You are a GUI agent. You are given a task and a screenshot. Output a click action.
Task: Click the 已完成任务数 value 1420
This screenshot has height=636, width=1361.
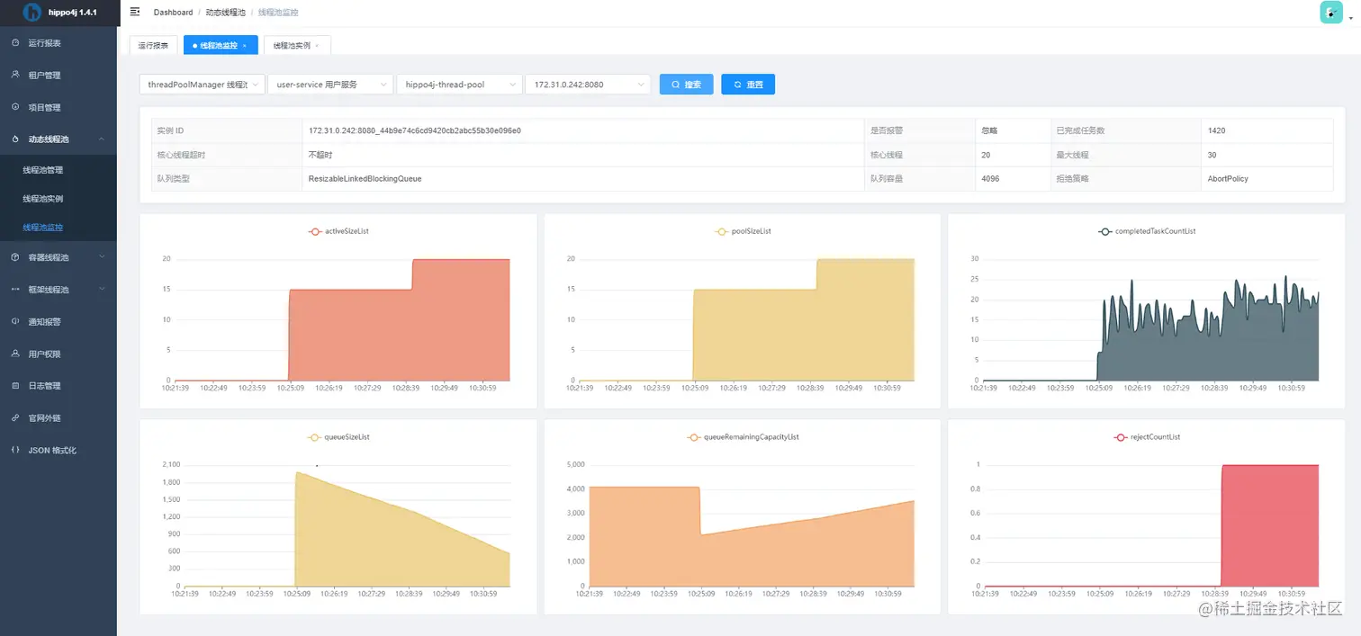1216,130
